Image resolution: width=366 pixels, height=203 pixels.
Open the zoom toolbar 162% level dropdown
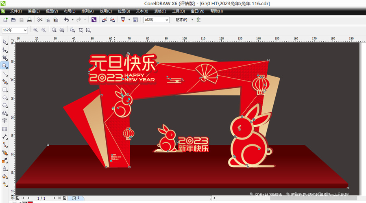(x=25, y=30)
